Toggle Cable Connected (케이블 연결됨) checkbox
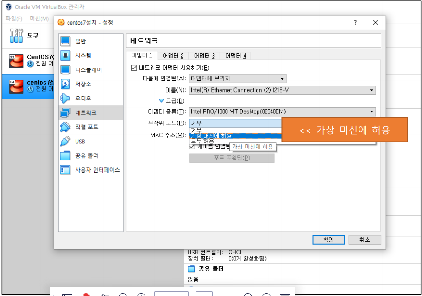Screen dimensions: 422x296 192,147
